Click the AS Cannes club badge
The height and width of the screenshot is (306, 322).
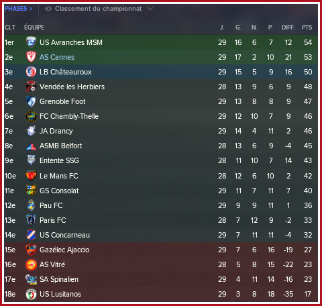point(31,57)
